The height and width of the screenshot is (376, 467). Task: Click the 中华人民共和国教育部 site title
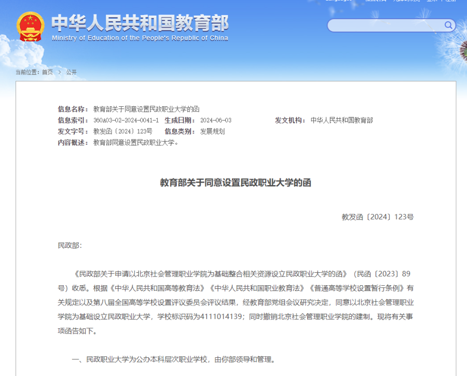[x=140, y=23]
